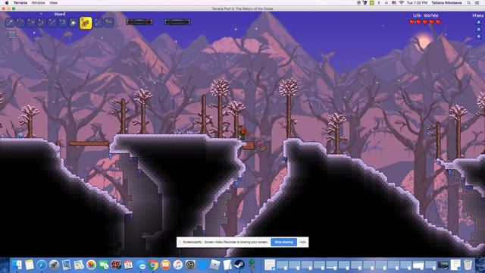Open the Roblox icon in the dock
This screenshot has height=273, width=485.
[x=214, y=265]
